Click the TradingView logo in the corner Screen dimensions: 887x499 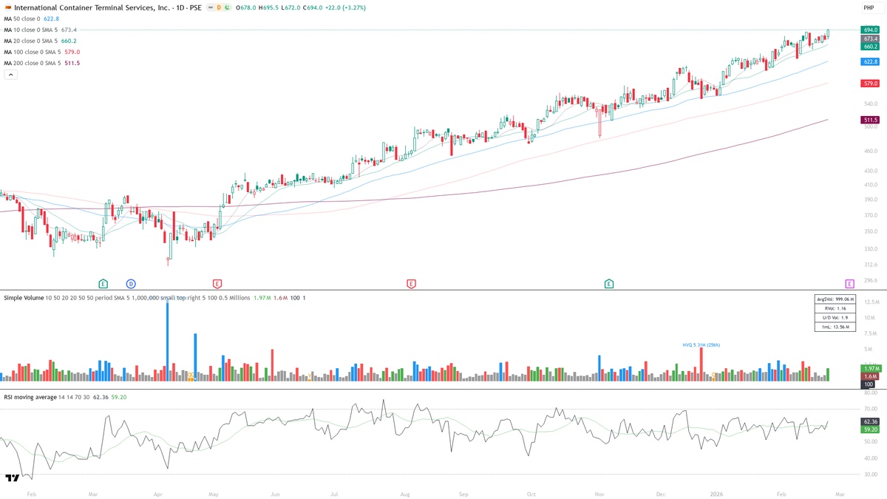coord(12,478)
